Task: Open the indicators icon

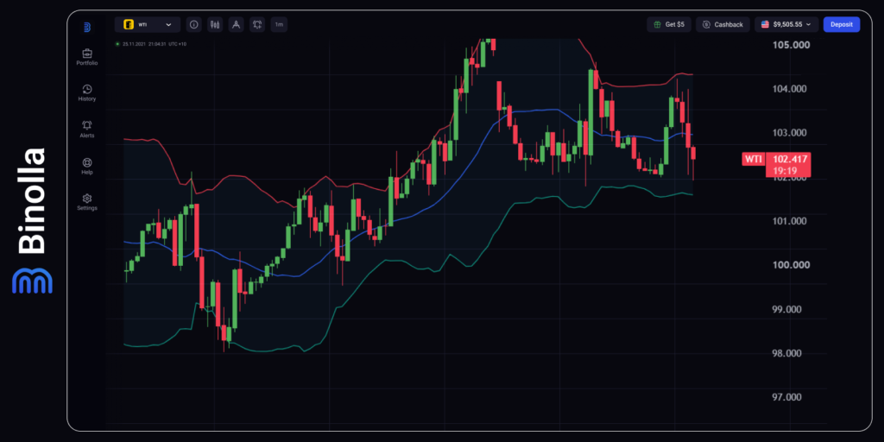Action: tap(257, 25)
